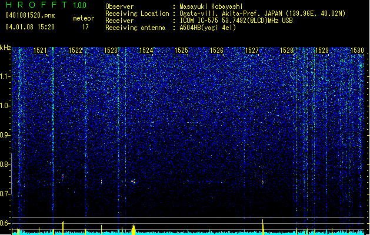Click the 0.9 kHz axis label

tap(5, 135)
